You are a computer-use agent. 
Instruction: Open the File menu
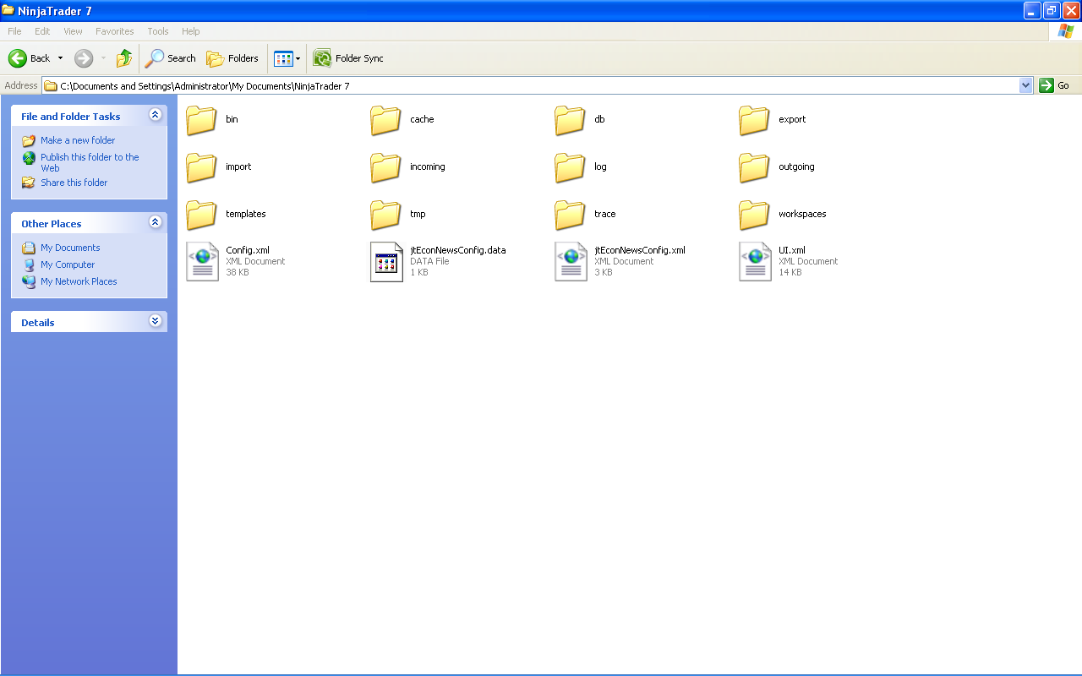(14, 31)
